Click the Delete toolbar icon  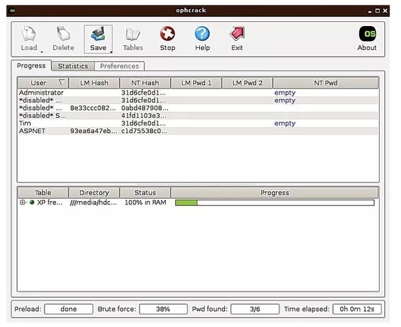pos(63,34)
